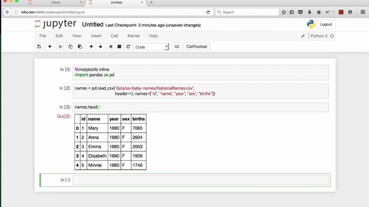Paste cells below icon
This screenshot has width=369, height=207.
click(80, 47)
